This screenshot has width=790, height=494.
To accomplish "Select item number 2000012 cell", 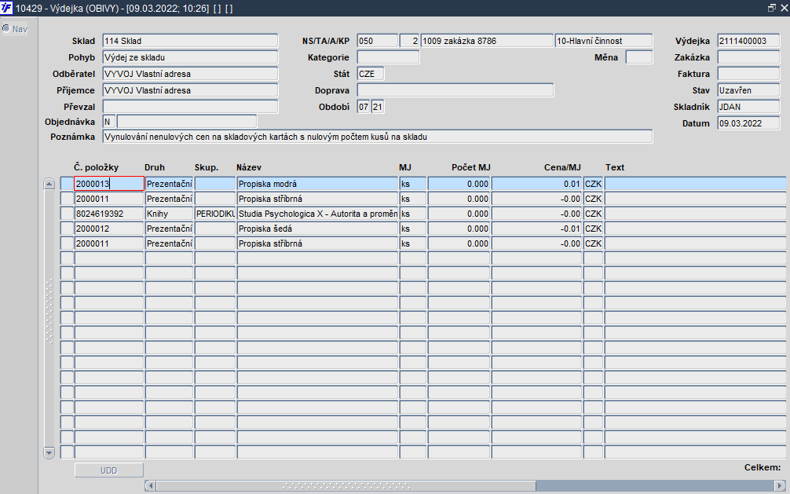I will (109, 229).
